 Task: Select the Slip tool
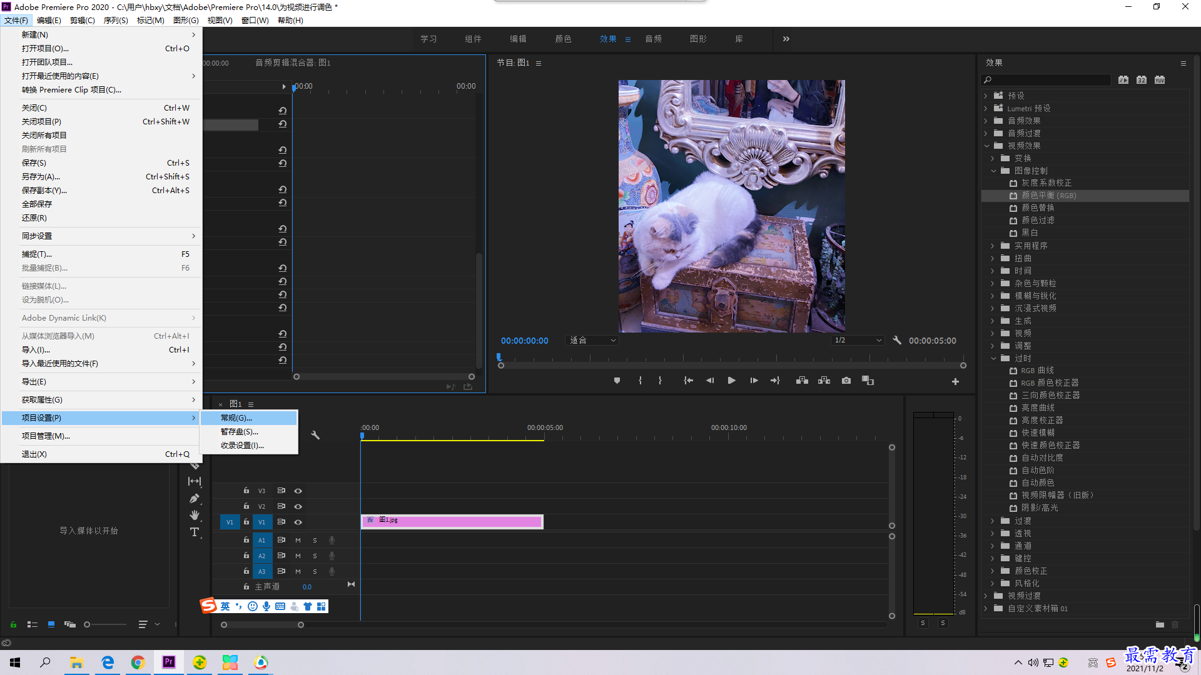point(195,481)
